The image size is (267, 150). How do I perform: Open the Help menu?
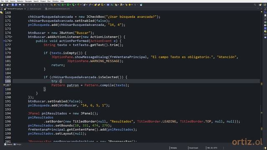[62, 1]
